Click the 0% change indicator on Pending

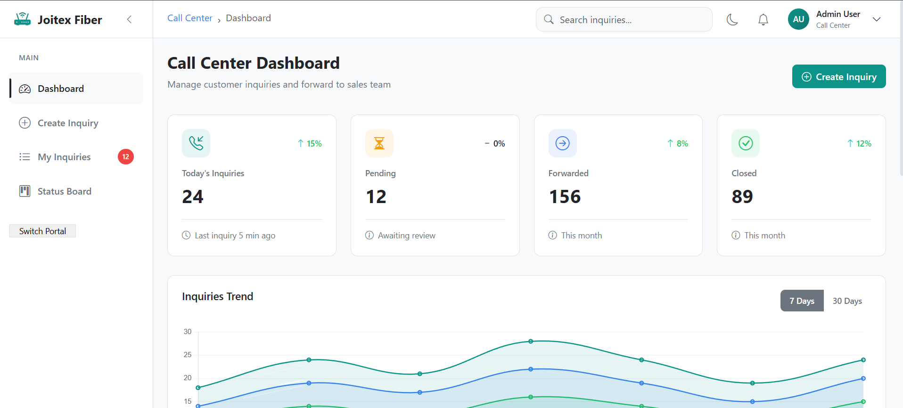click(x=495, y=143)
